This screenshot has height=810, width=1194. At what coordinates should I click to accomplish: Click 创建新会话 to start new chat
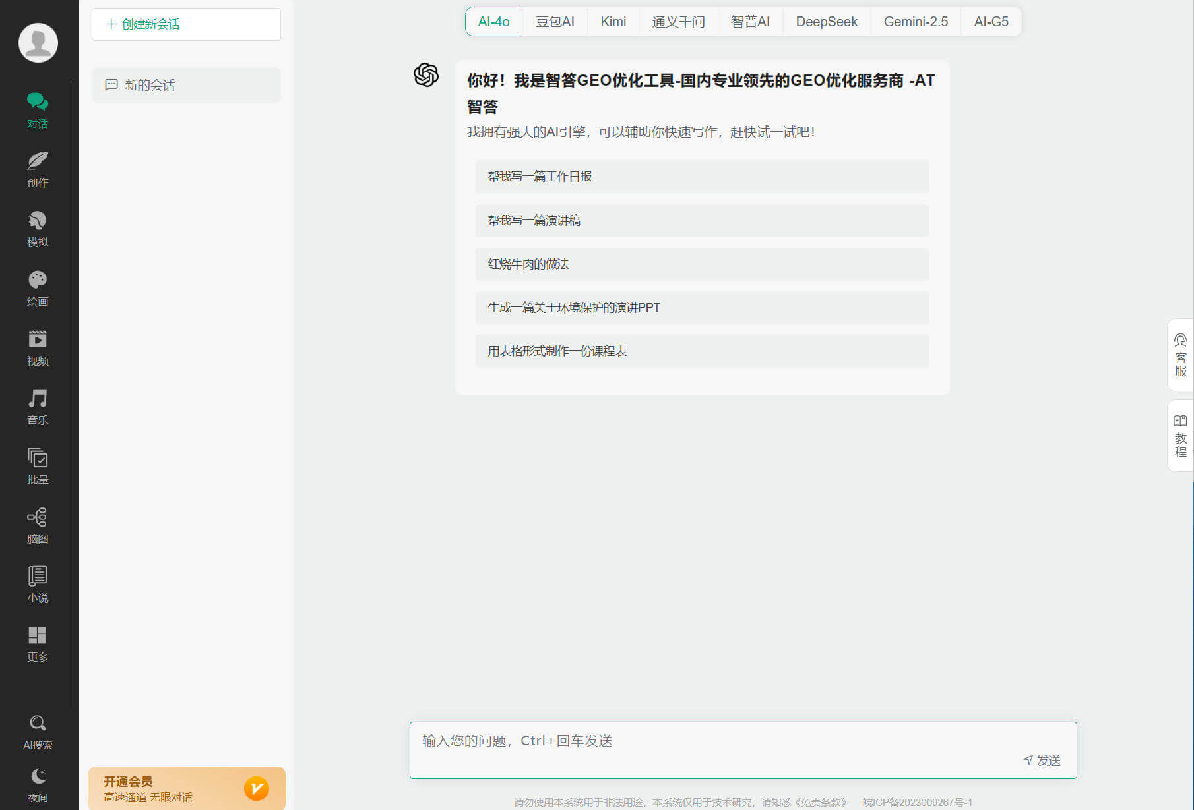click(186, 24)
